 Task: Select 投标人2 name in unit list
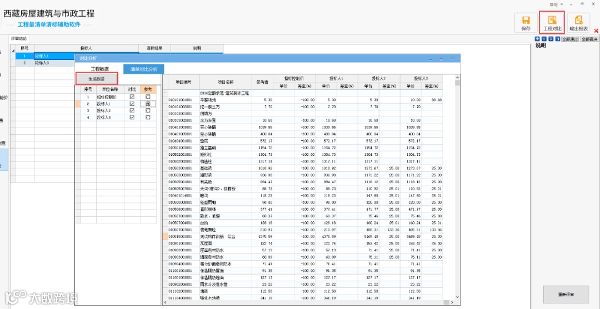[x=110, y=110]
